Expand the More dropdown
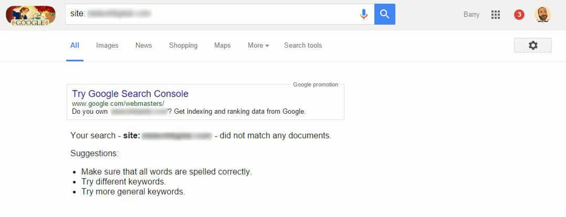The width and height of the screenshot is (566, 217). [258, 46]
